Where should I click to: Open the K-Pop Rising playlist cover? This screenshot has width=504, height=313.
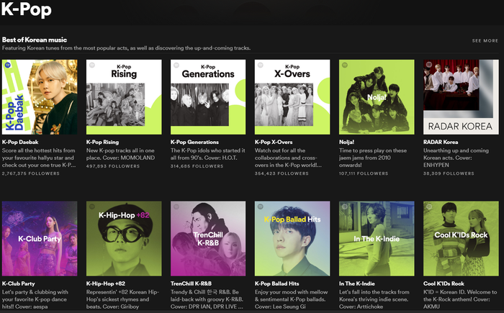tap(124, 97)
